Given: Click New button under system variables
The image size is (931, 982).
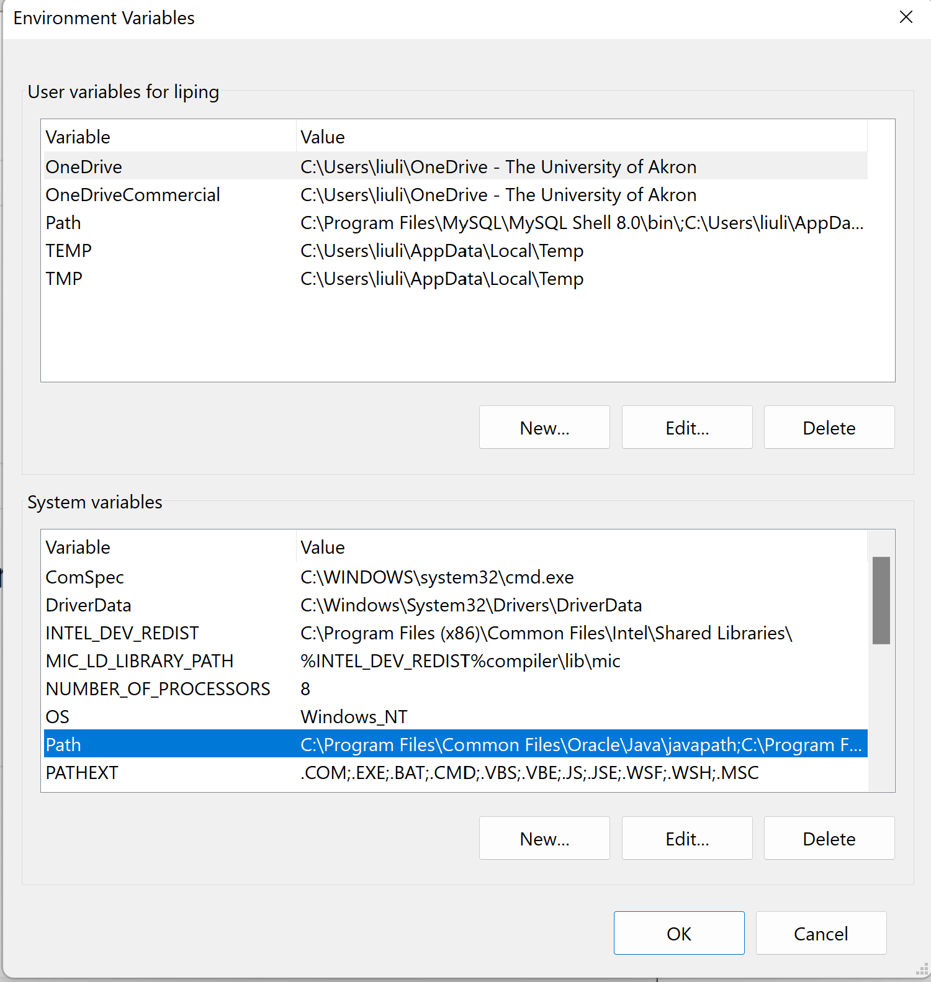Looking at the screenshot, I should point(544,838).
